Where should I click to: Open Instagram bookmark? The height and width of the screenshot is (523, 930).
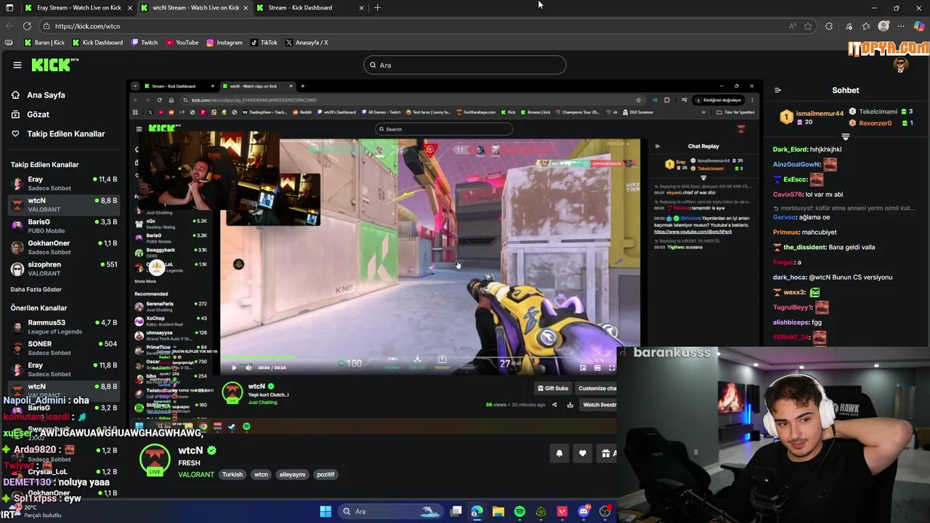click(225, 42)
